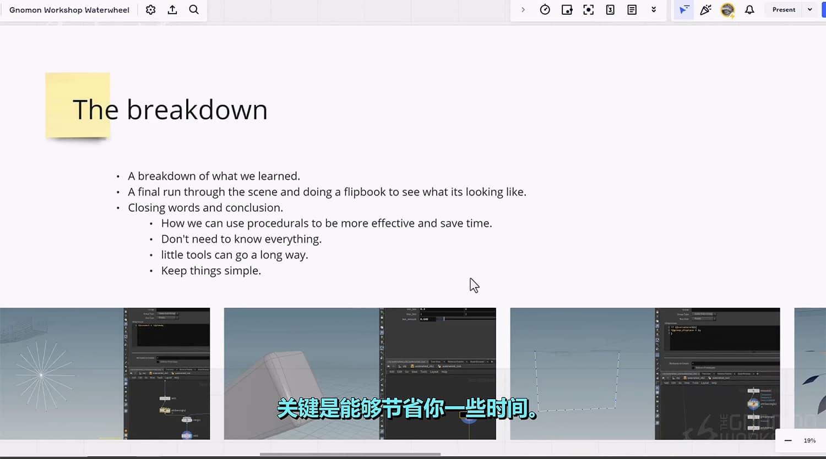Open the profile avatar menu

coord(727,9)
